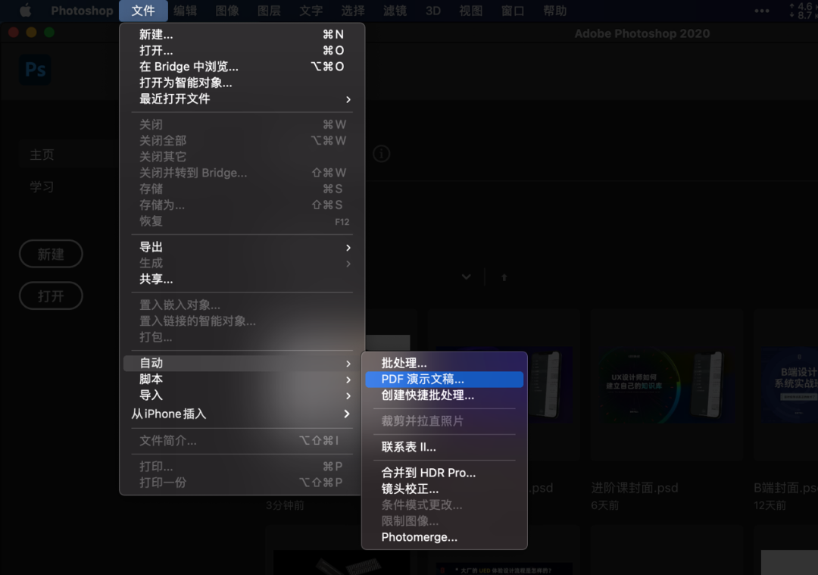
Task: Click the 3分钟前 timestamp text
Action: pyautogui.click(x=285, y=505)
